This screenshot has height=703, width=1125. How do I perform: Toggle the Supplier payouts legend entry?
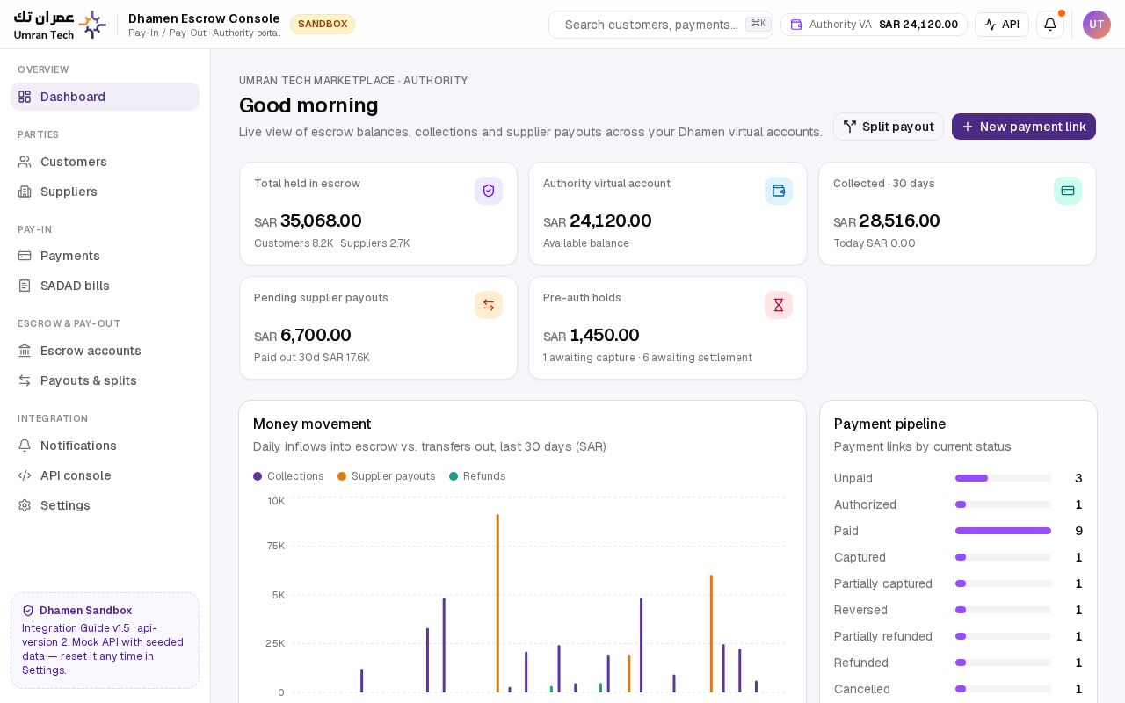pos(387,476)
